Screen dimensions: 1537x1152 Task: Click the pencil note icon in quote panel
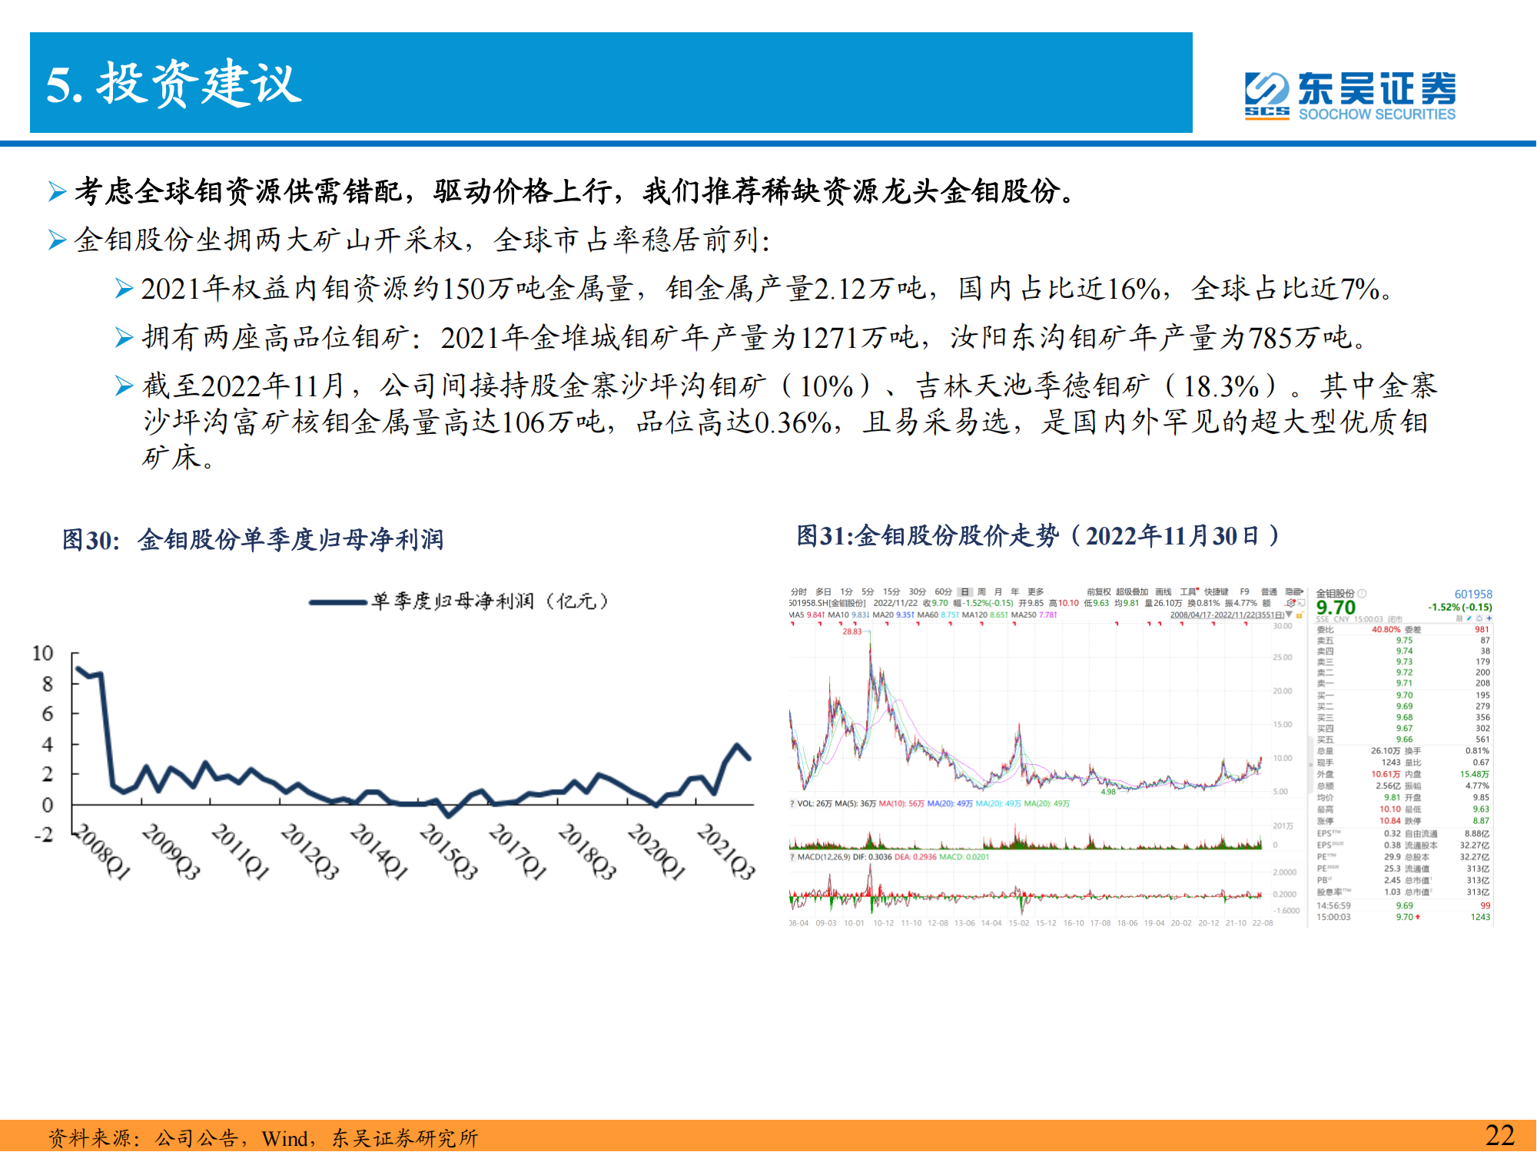pos(1469,618)
